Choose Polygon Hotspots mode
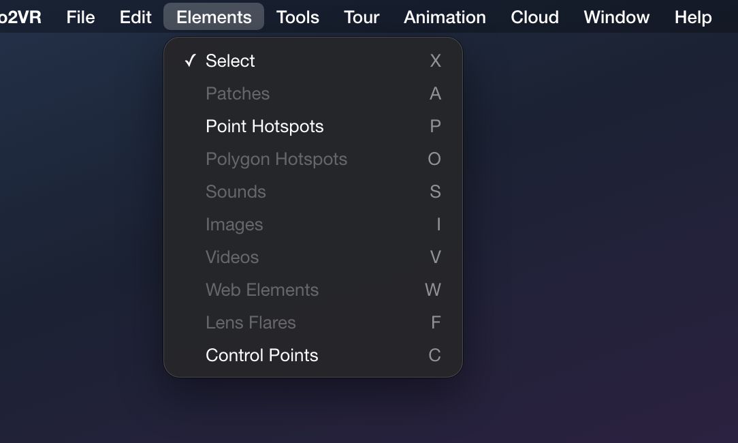 313,159
